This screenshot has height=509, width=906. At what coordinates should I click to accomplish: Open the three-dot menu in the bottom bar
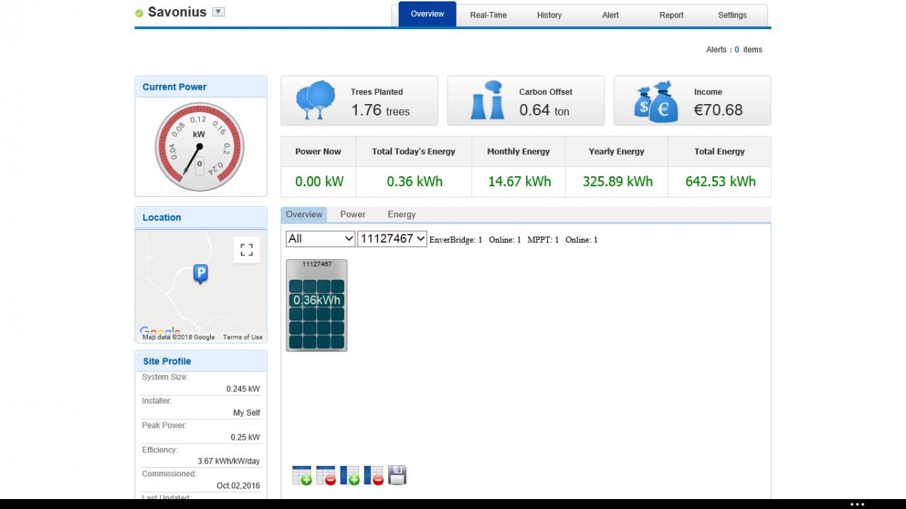tap(857, 504)
